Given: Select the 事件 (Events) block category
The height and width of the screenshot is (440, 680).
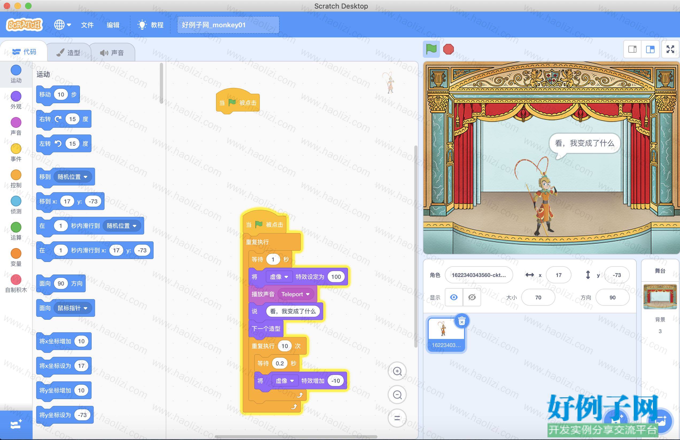Looking at the screenshot, I should [16, 153].
